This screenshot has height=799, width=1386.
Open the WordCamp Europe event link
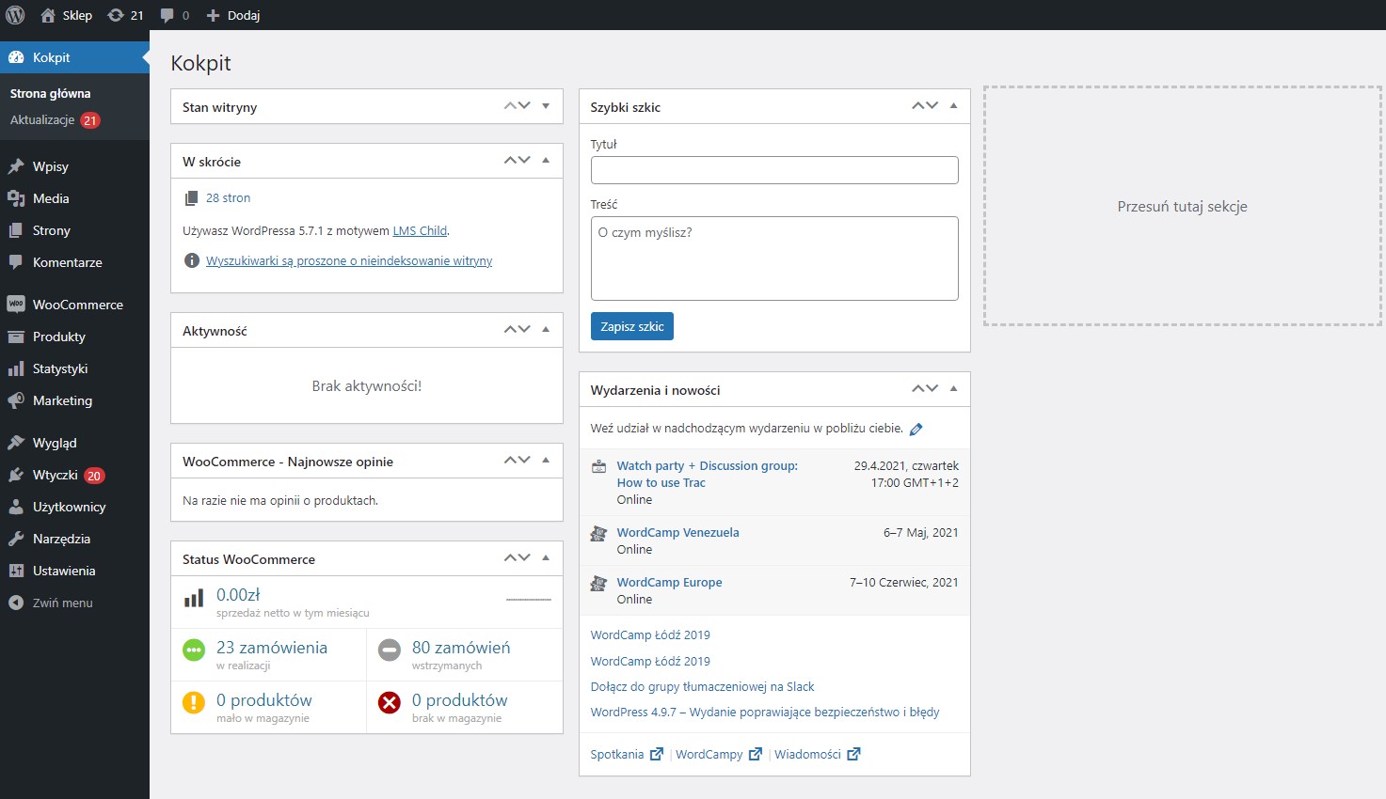tap(669, 582)
